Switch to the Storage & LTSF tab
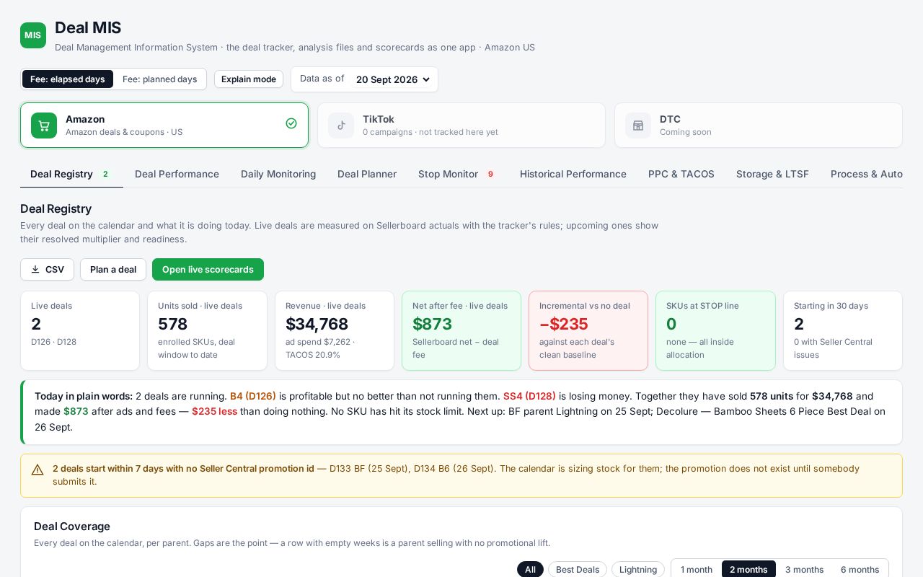Viewport: 923px width, 577px height. pyautogui.click(x=772, y=174)
